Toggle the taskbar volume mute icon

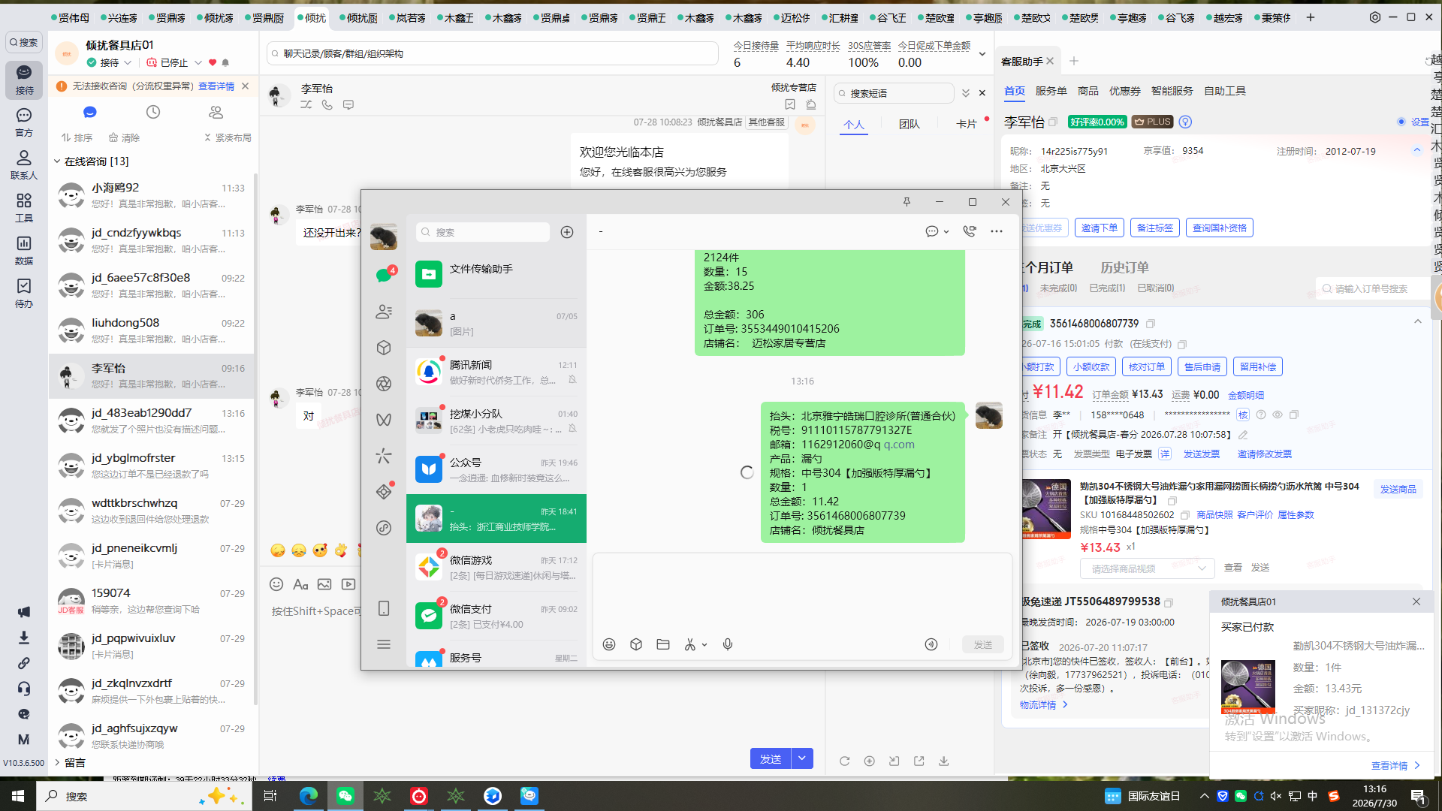point(1276,796)
